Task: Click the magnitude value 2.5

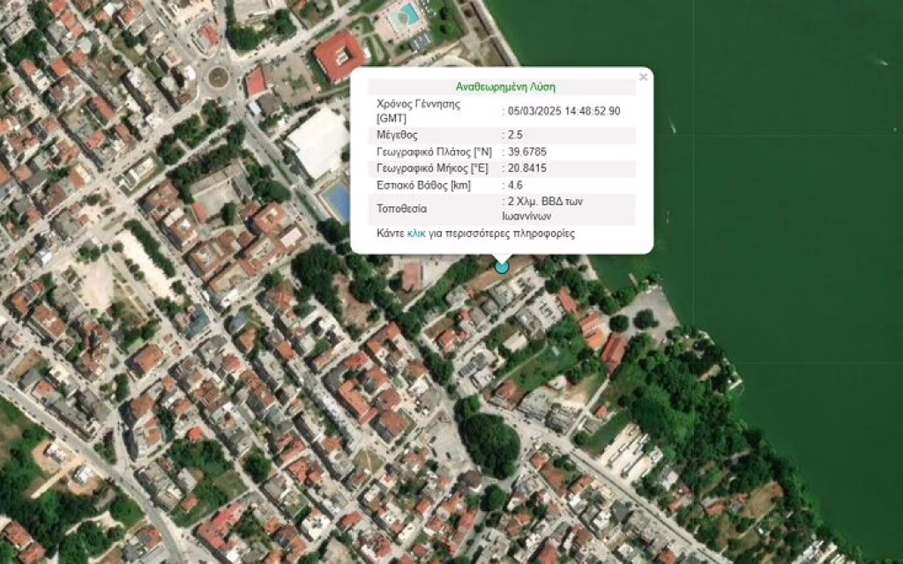Action: [515, 135]
